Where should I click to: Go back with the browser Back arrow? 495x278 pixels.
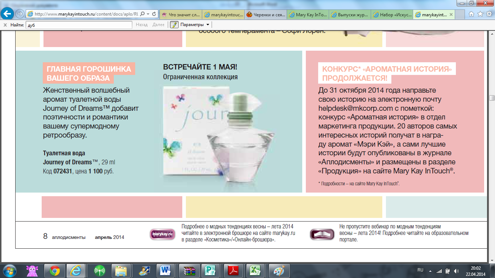(8, 14)
